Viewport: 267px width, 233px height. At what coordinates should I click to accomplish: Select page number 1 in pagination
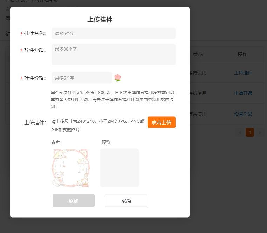(250, 132)
